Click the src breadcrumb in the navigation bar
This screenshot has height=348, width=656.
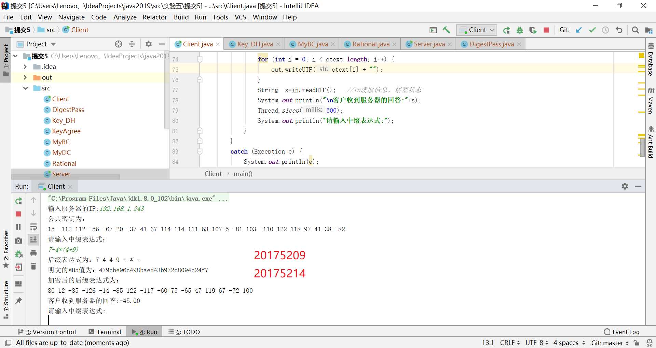coord(47,30)
